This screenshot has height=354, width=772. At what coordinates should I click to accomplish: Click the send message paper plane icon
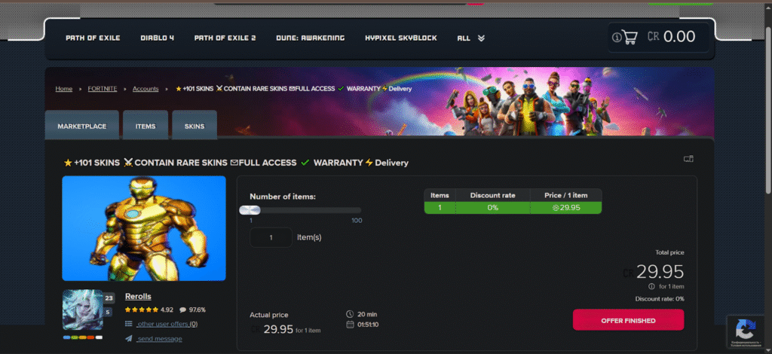point(129,339)
